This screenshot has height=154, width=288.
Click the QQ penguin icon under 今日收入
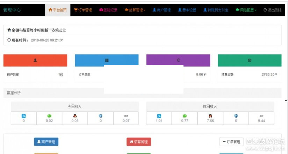tap(75, 116)
